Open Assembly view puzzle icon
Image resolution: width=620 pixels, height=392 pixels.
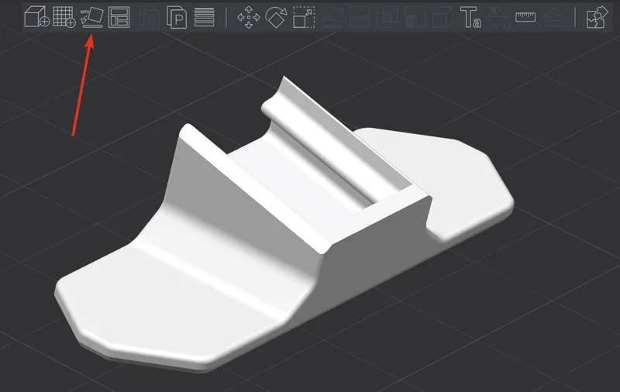pos(597,17)
